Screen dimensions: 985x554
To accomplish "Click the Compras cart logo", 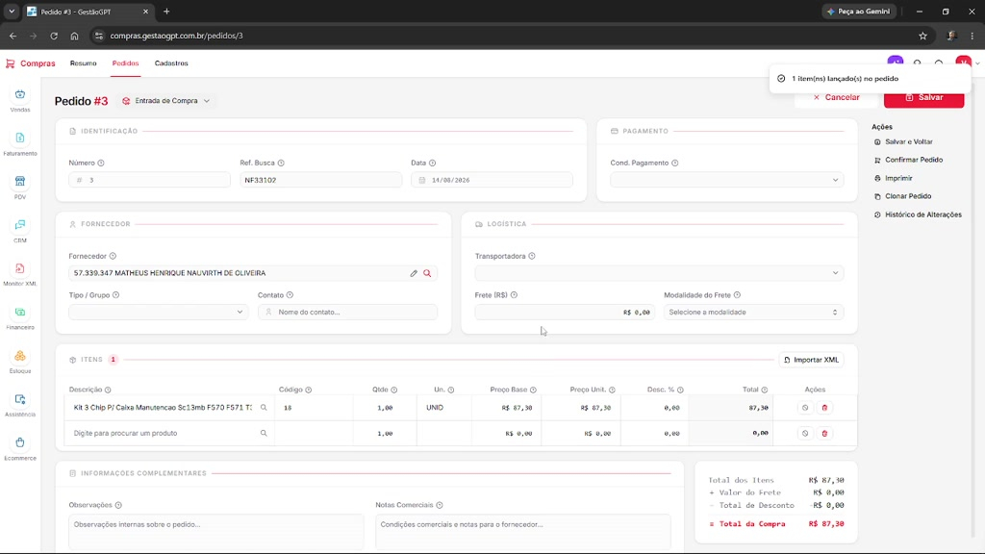I will click(10, 63).
